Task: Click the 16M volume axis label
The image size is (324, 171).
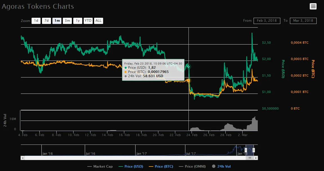Action: coord(13,119)
